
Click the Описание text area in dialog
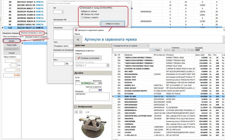click(x=63, y=35)
